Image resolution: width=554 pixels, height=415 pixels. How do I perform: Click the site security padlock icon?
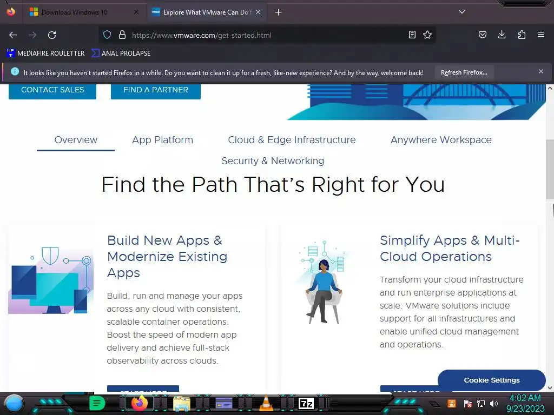click(122, 35)
